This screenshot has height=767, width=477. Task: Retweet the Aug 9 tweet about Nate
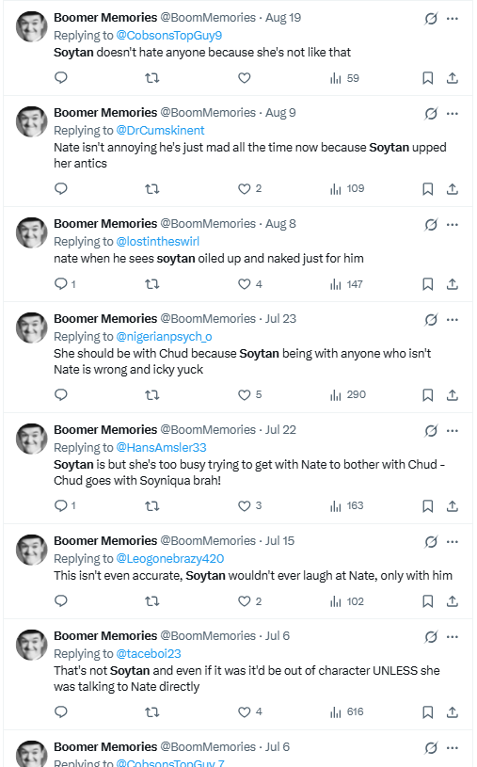(152, 189)
